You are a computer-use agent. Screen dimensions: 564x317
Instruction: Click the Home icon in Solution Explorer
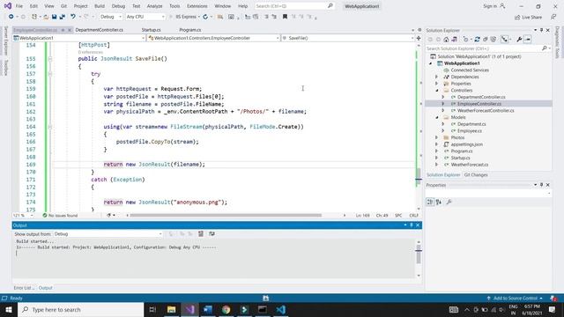446,39
